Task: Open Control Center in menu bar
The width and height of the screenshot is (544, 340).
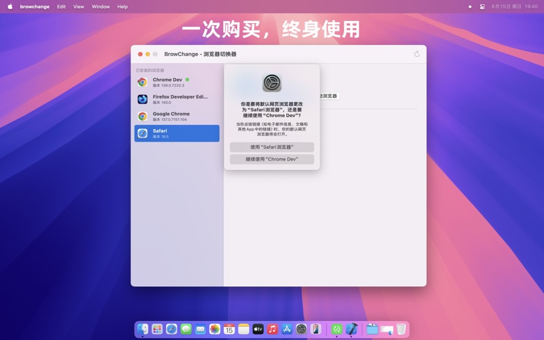Action: (x=482, y=7)
